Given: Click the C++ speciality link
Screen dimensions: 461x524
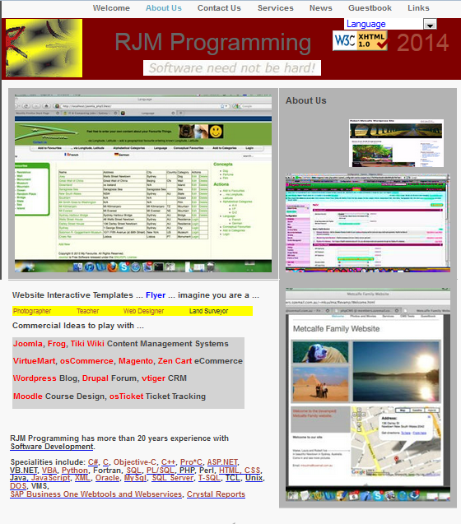Looking at the screenshot, I should click(168, 462).
